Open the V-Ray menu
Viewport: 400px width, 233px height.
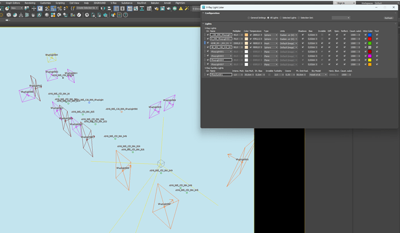click(x=114, y=3)
